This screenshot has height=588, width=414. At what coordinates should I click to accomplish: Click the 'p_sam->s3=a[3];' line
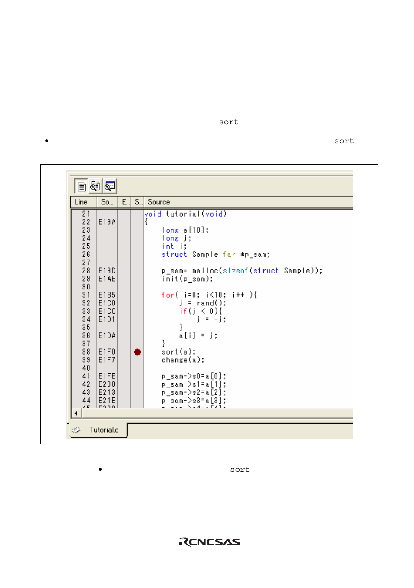pos(194,401)
